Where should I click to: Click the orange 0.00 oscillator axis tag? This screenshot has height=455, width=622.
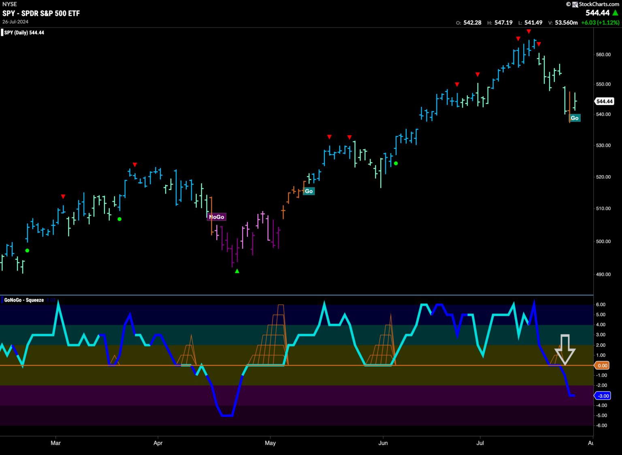point(602,366)
